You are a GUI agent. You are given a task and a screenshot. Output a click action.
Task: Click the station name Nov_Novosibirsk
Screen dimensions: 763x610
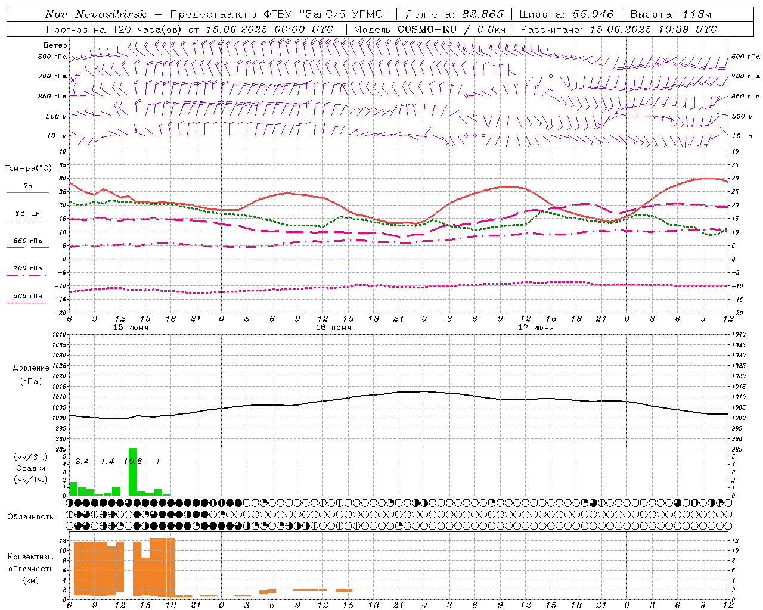click(x=96, y=14)
